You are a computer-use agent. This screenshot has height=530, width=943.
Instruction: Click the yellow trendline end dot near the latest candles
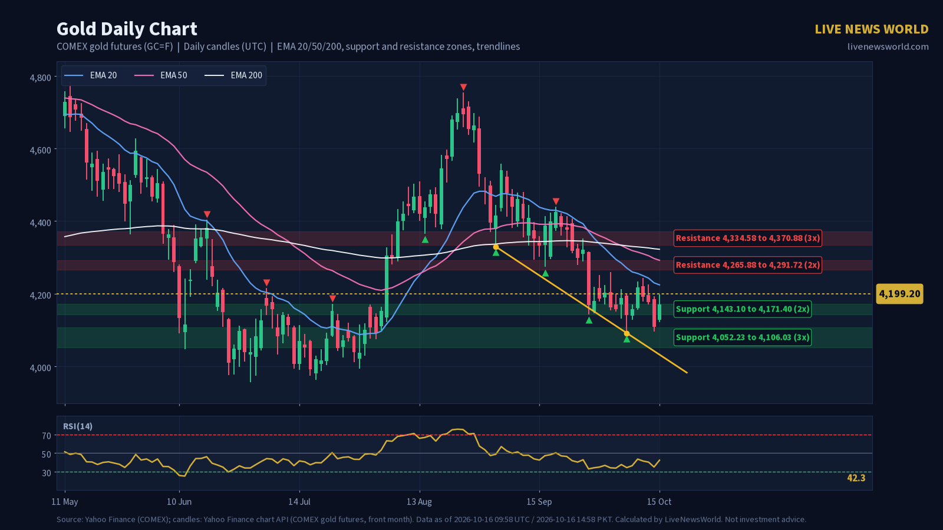[627, 334]
